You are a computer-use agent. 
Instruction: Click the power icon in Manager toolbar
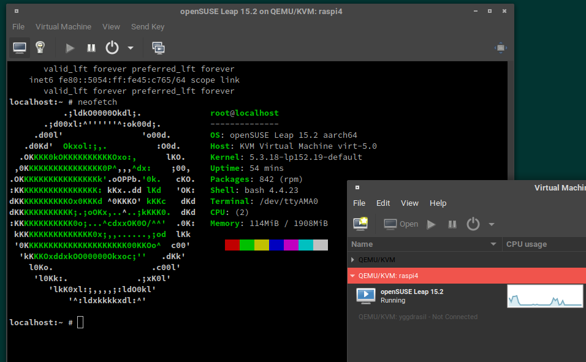(x=473, y=224)
